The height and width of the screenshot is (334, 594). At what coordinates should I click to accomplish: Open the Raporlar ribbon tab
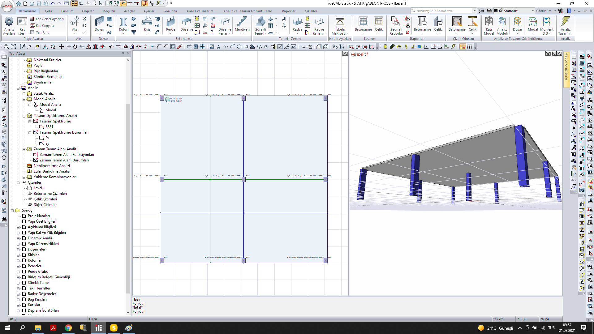tap(288, 11)
